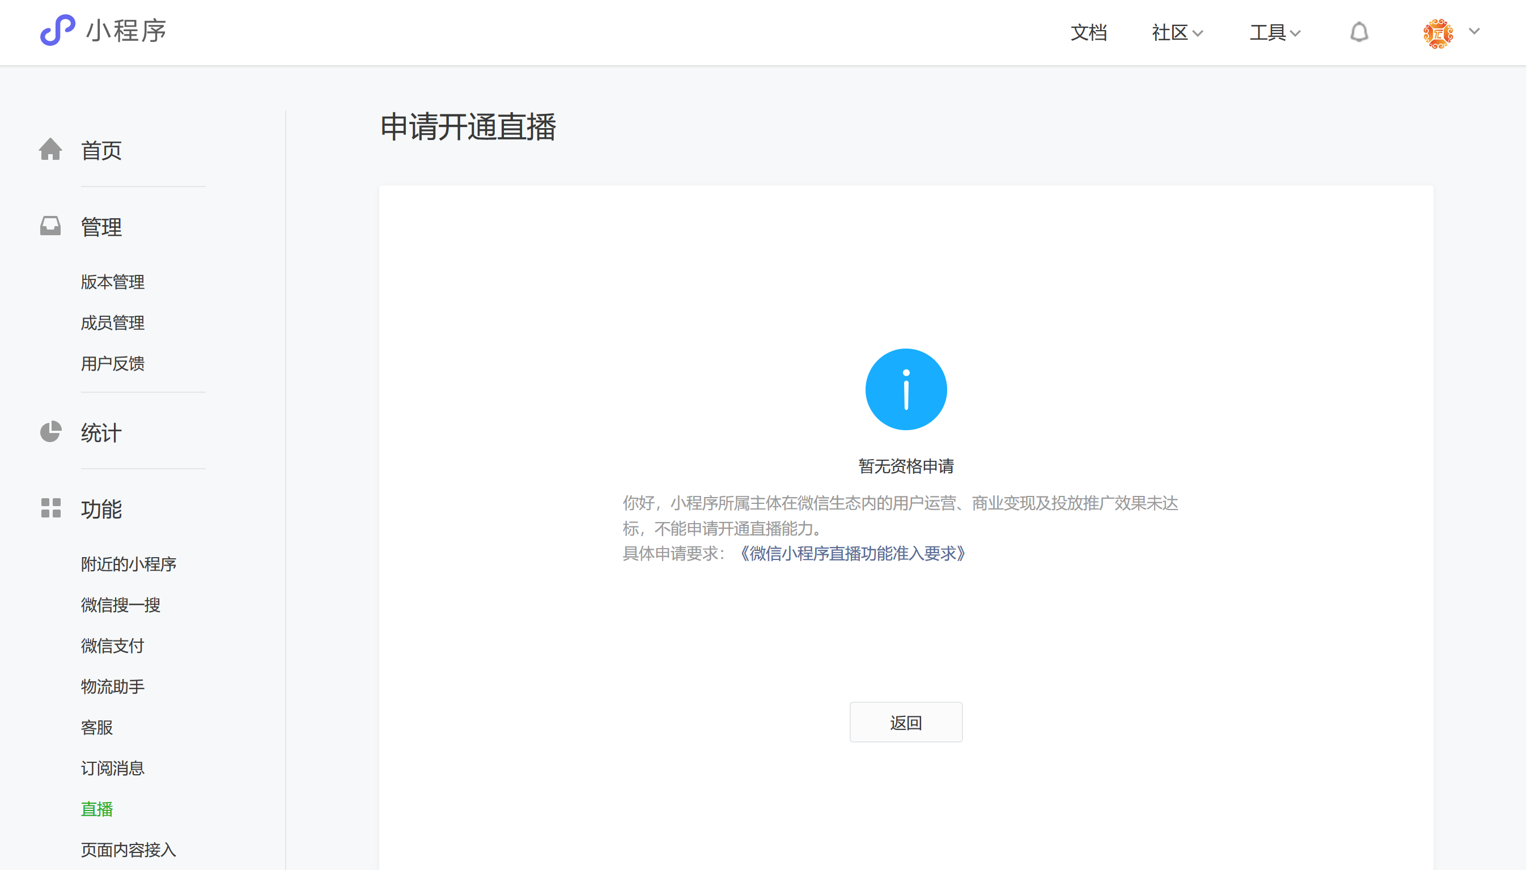Click the grid icon beside 功能

51,508
